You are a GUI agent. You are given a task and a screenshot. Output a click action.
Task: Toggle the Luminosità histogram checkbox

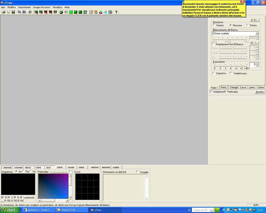(x=21, y=198)
